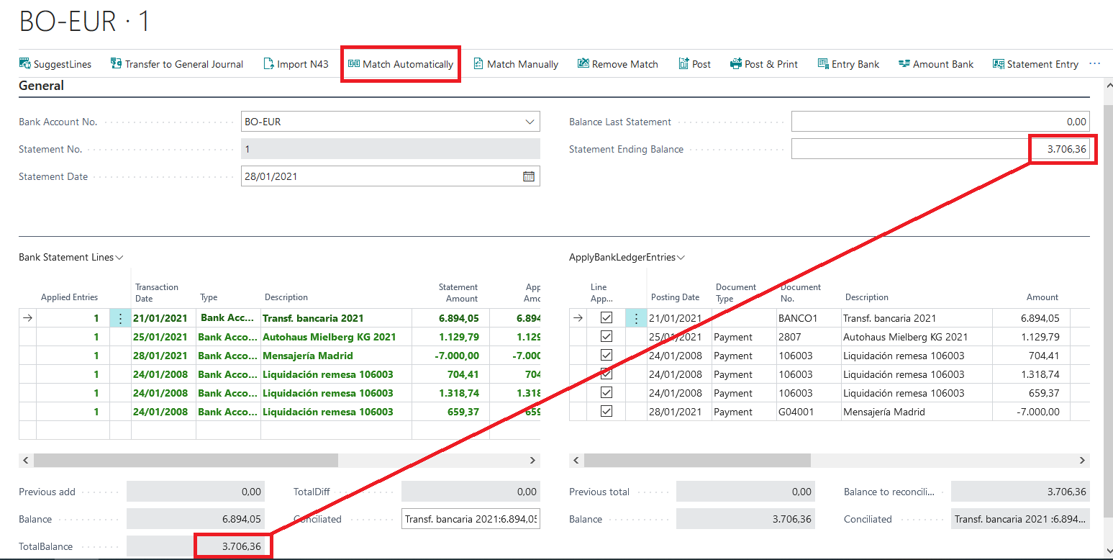This screenshot has width=1113, height=560.
Task: Click ledger Amount column header
Action: coord(1042,297)
